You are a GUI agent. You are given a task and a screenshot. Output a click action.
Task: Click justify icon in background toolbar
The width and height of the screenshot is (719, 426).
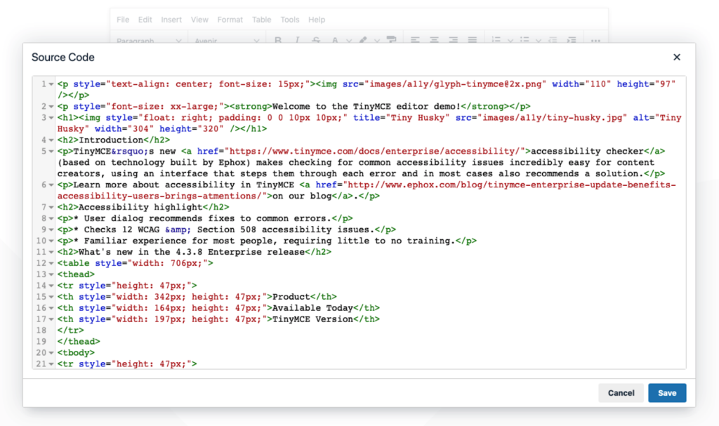click(x=473, y=40)
